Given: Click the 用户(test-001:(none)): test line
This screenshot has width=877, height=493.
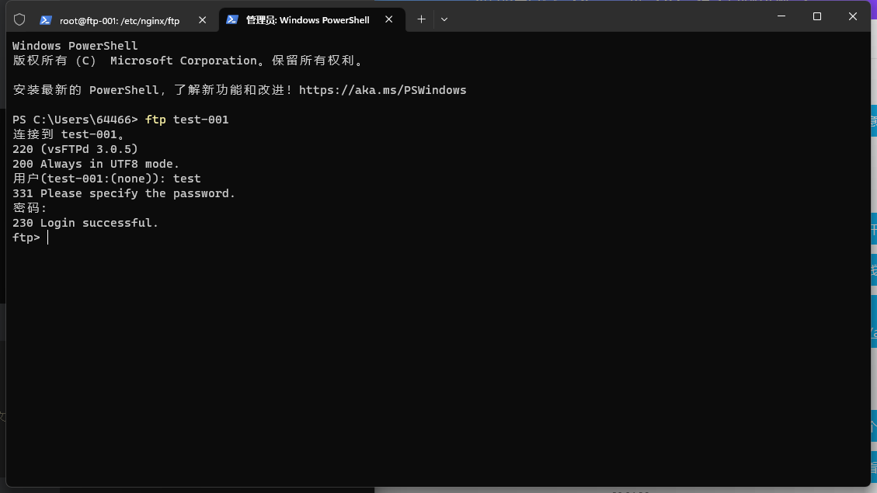Looking at the screenshot, I should coord(106,179).
